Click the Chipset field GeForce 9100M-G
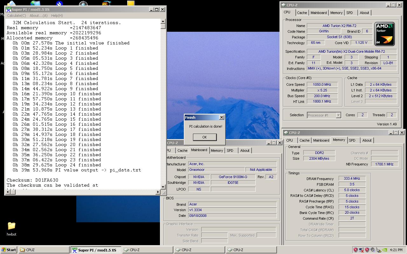 click(233, 177)
